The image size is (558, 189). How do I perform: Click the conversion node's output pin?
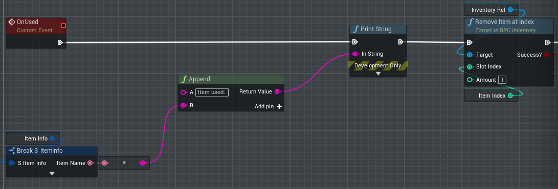pyautogui.click(x=143, y=163)
